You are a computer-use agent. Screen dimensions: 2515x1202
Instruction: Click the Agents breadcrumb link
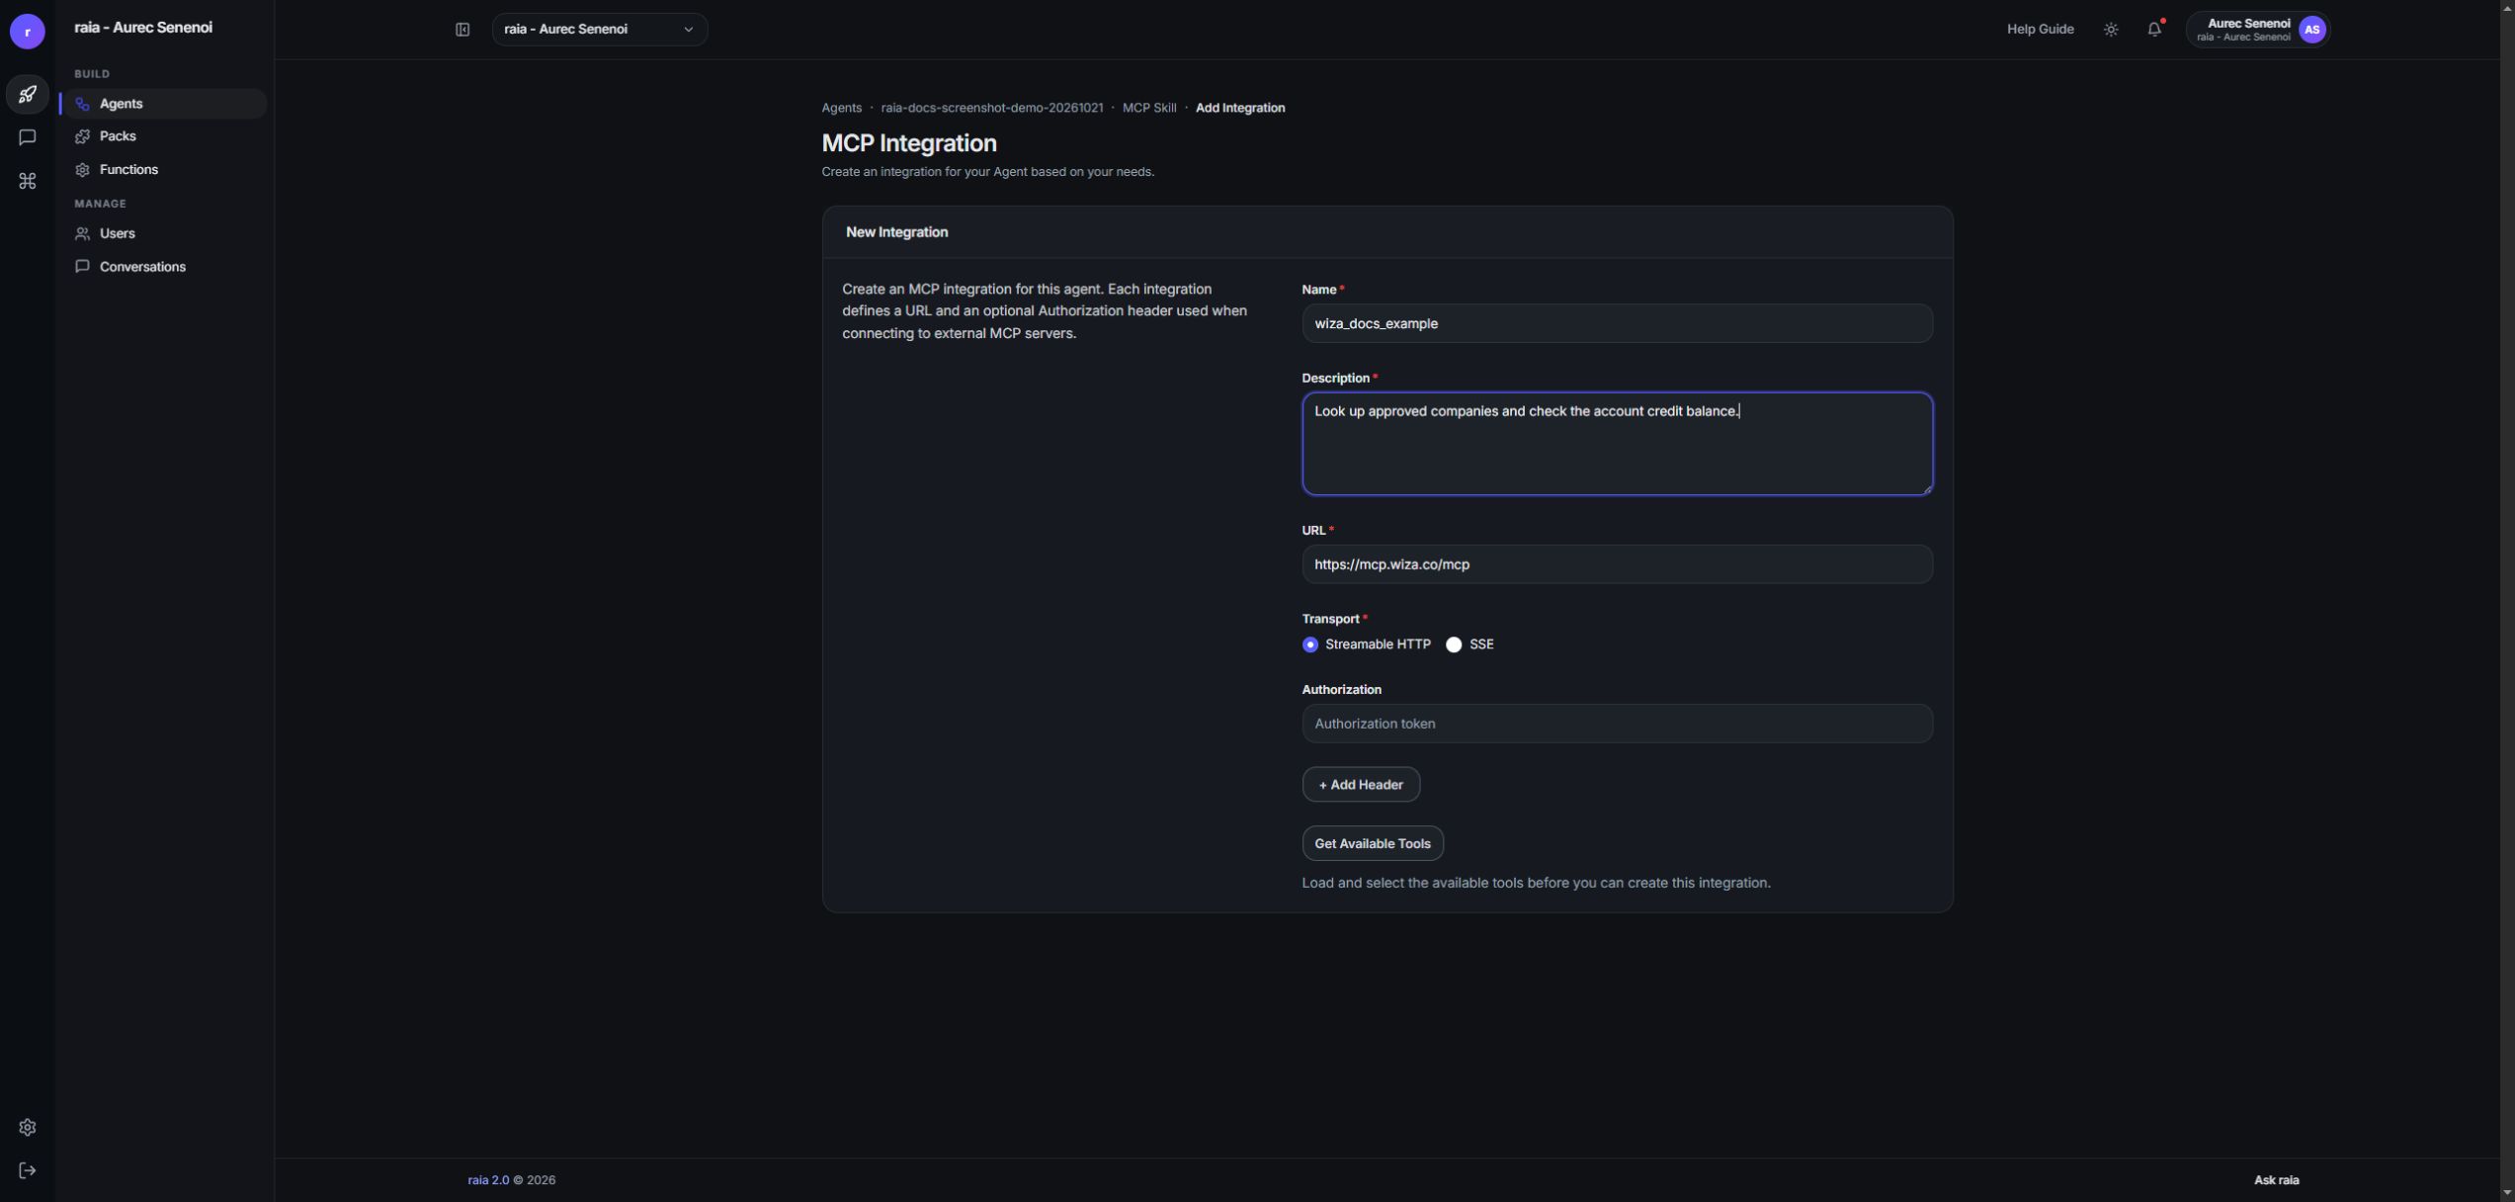pos(841,108)
